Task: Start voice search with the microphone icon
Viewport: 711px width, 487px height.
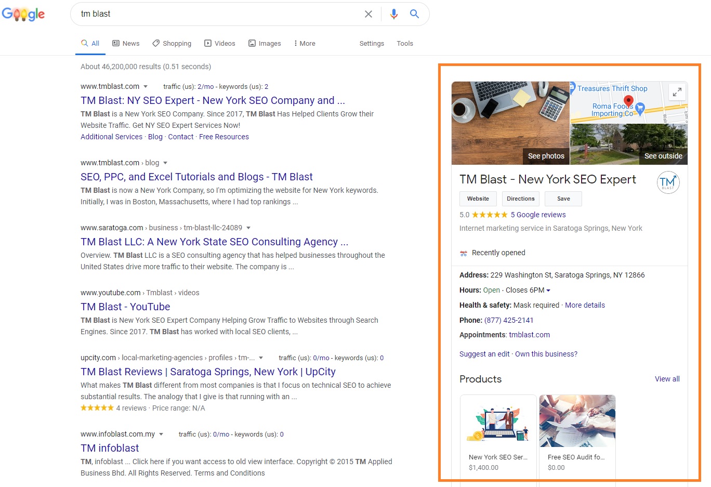Action: coord(394,14)
